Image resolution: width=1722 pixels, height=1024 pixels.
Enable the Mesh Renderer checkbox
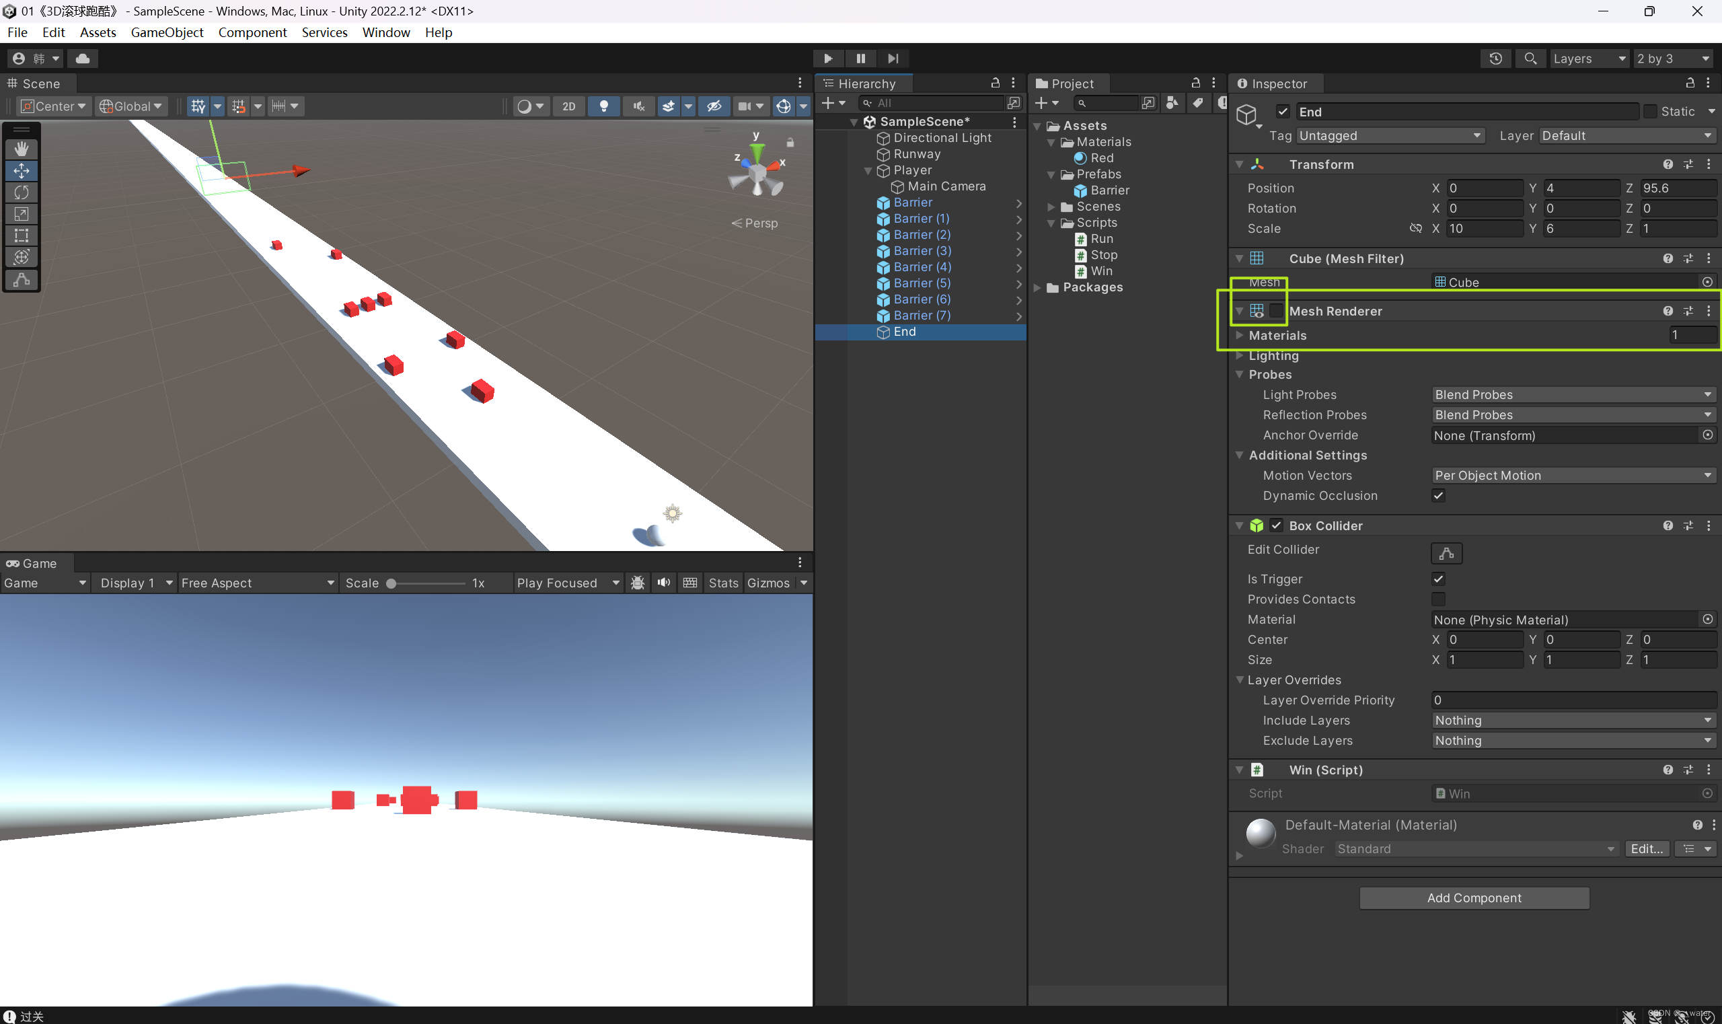coord(1276,312)
